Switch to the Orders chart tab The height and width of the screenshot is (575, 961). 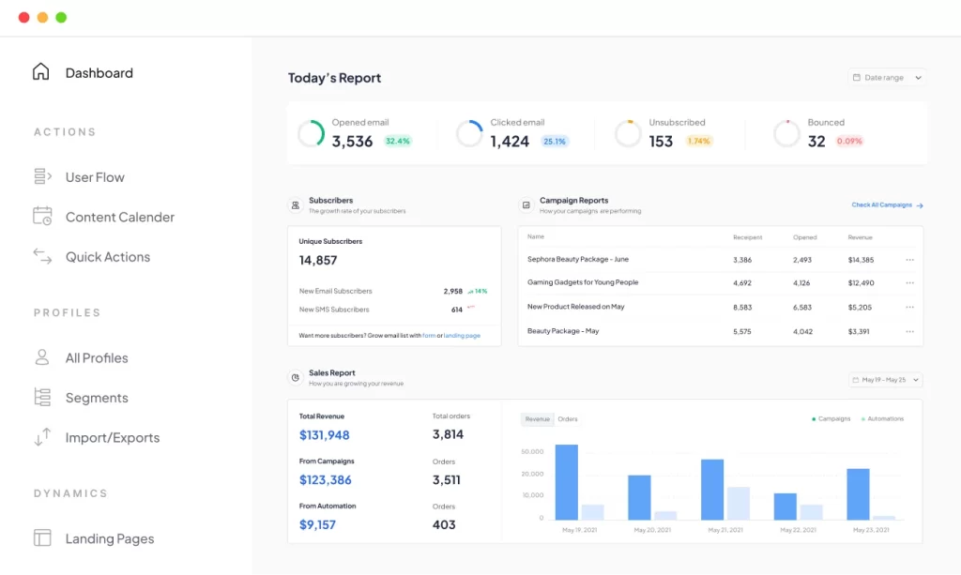[568, 419]
